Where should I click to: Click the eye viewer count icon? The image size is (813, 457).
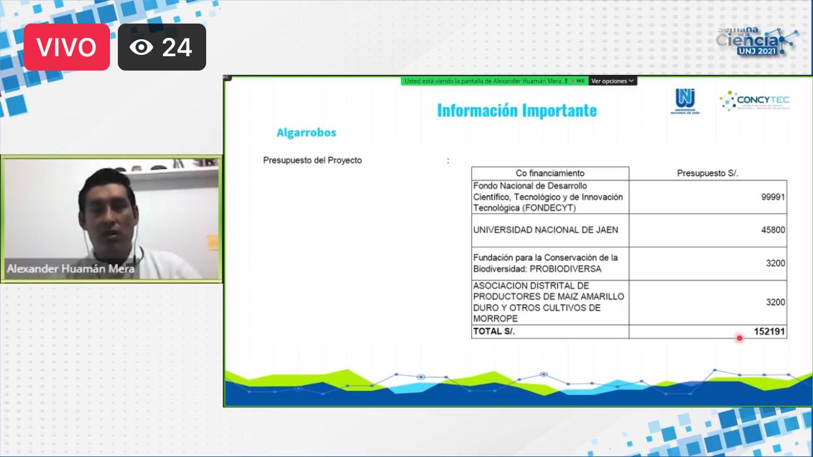[141, 47]
